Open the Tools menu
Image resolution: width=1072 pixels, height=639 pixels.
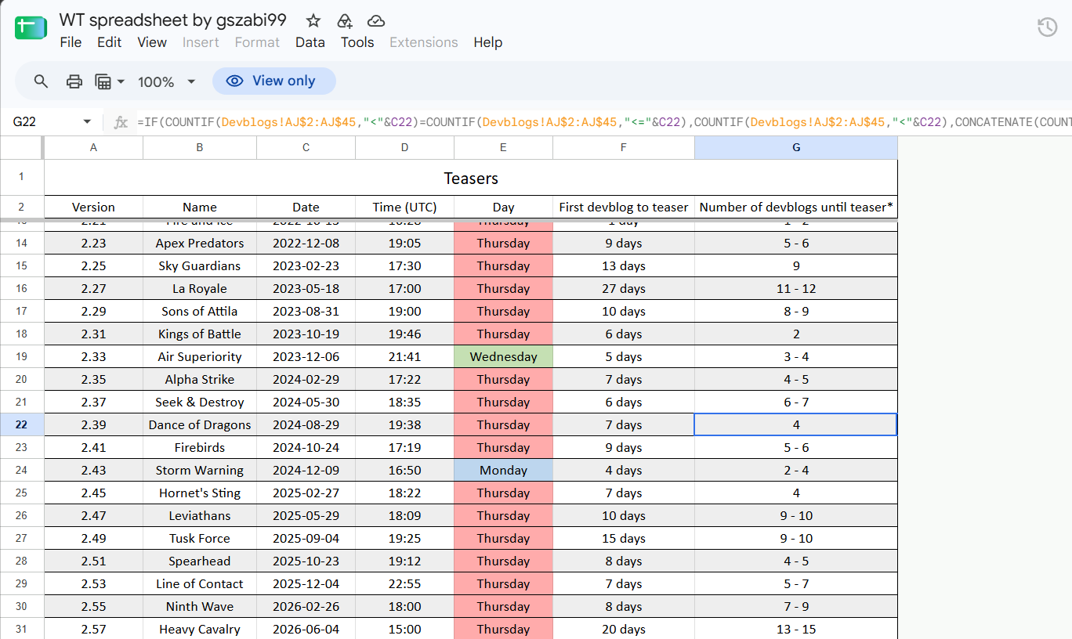357,42
